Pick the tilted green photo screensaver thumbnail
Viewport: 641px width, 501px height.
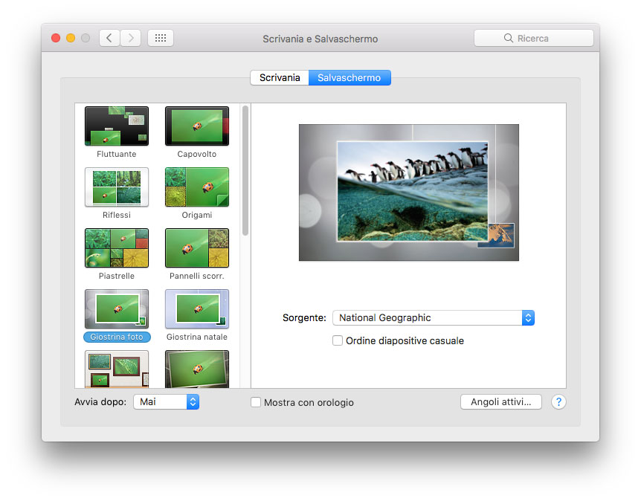(x=196, y=369)
